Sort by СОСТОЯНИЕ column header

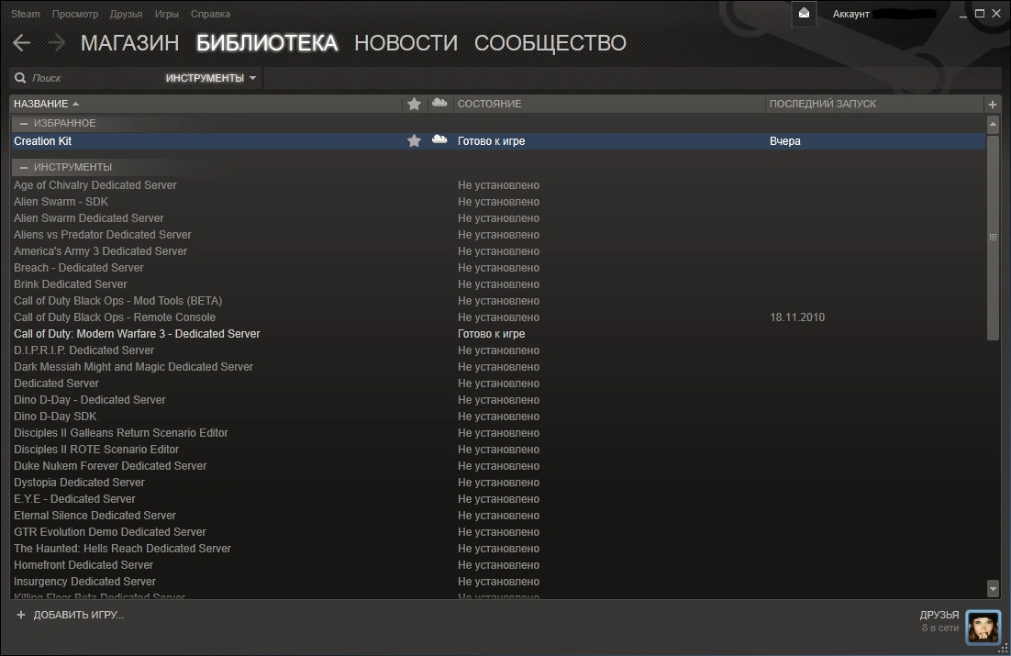[x=489, y=104]
